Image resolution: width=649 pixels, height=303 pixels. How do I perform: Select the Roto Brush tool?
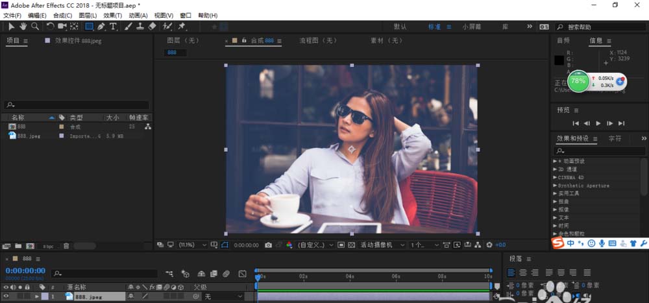(x=167, y=27)
